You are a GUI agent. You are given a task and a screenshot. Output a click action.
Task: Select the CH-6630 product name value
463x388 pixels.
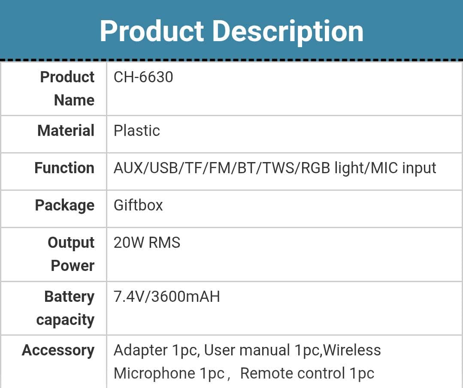click(x=143, y=77)
